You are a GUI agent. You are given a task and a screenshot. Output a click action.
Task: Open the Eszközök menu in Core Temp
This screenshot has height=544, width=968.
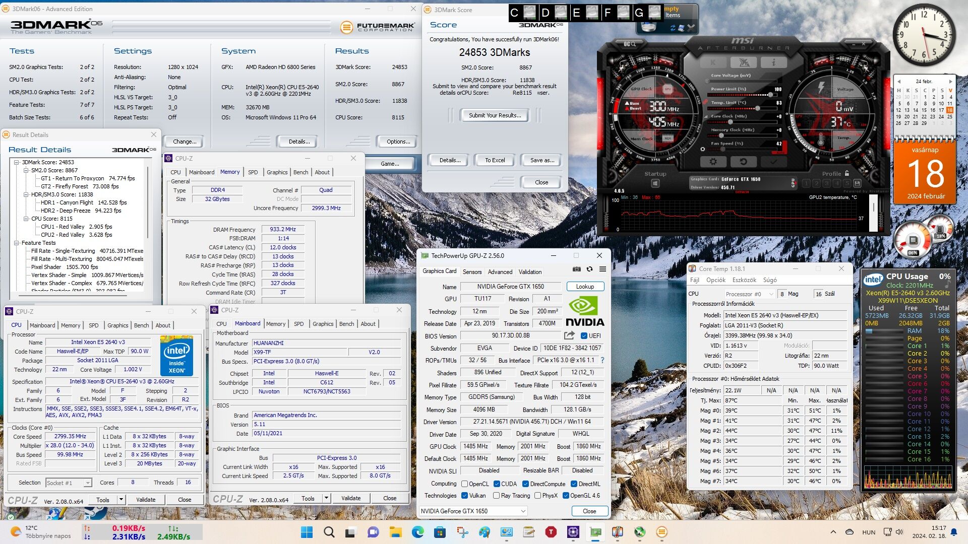click(744, 280)
